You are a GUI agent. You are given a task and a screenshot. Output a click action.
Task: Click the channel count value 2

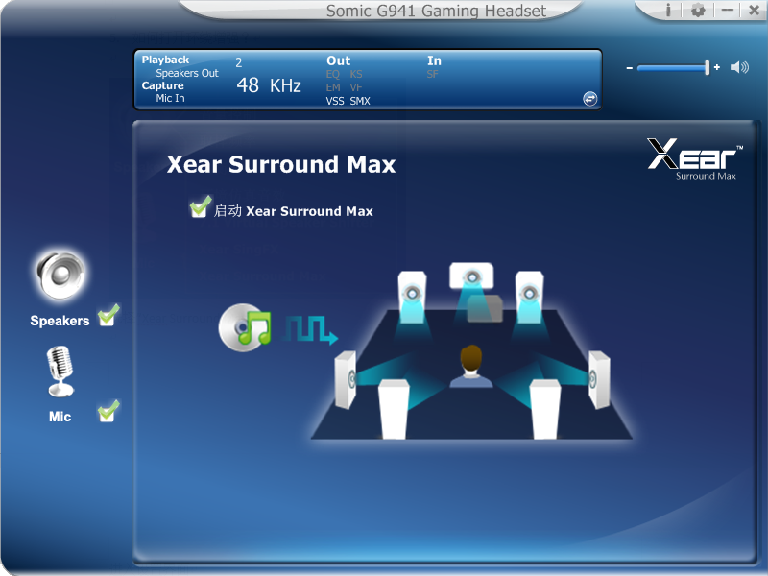click(238, 62)
